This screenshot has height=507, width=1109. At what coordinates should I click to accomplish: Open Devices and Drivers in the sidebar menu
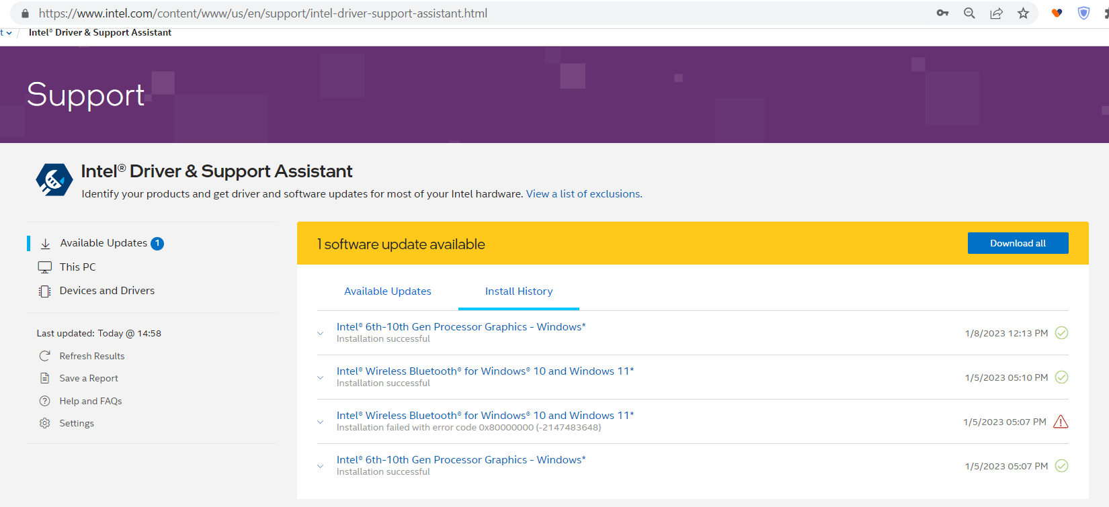pos(107,291)
